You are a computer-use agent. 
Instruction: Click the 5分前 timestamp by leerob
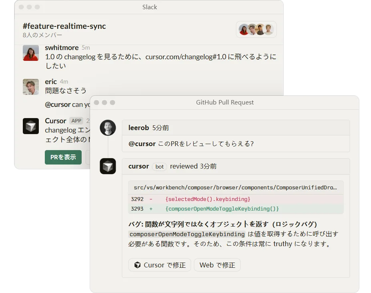[160, 128]
